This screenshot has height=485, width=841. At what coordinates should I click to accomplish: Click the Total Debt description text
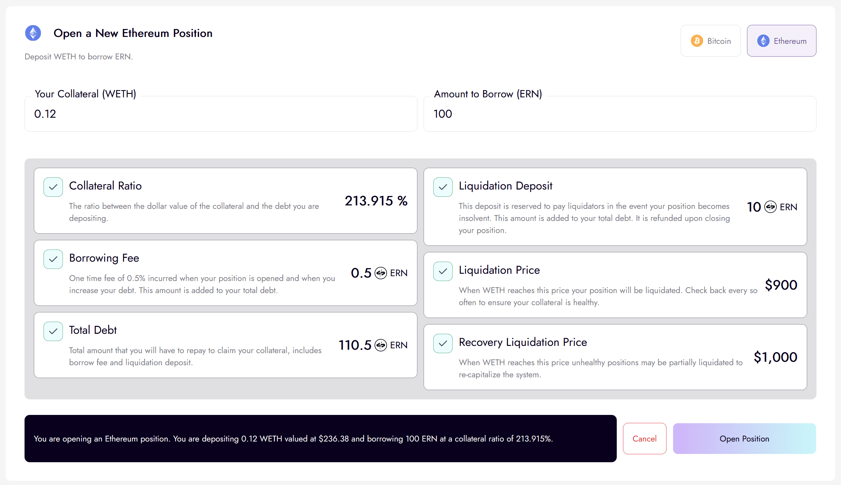[195, 357]
